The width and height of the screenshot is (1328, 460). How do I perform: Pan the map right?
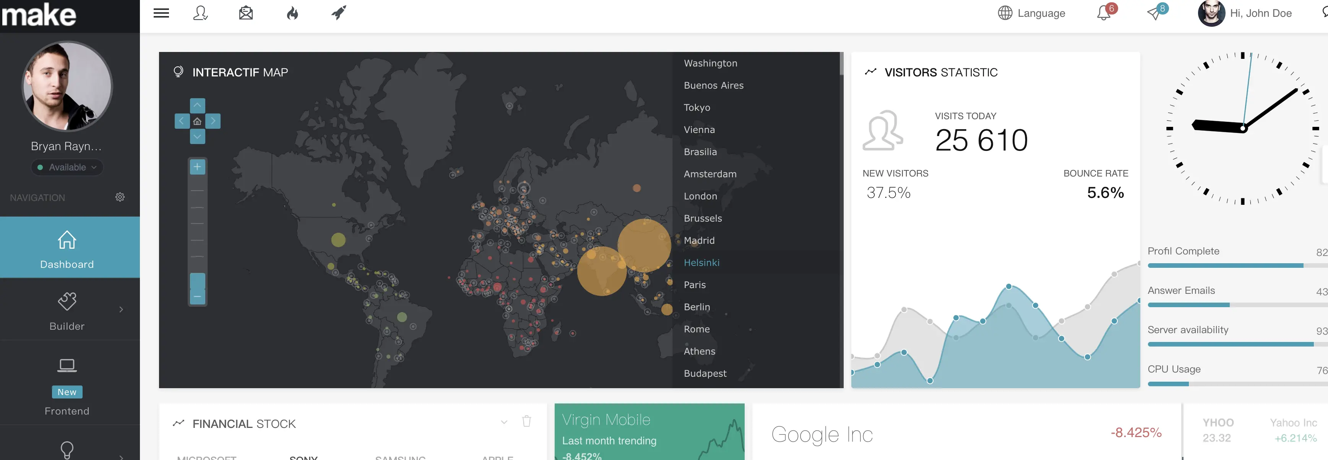213,121
